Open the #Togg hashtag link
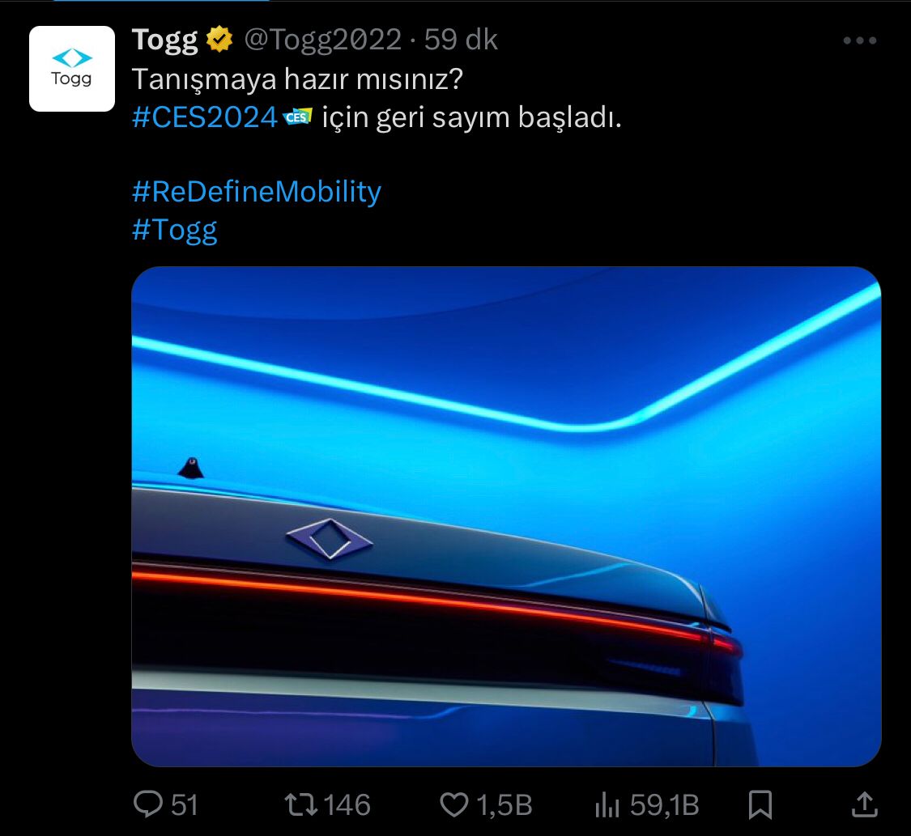911x836 pixels. click(x=174, y=230)
